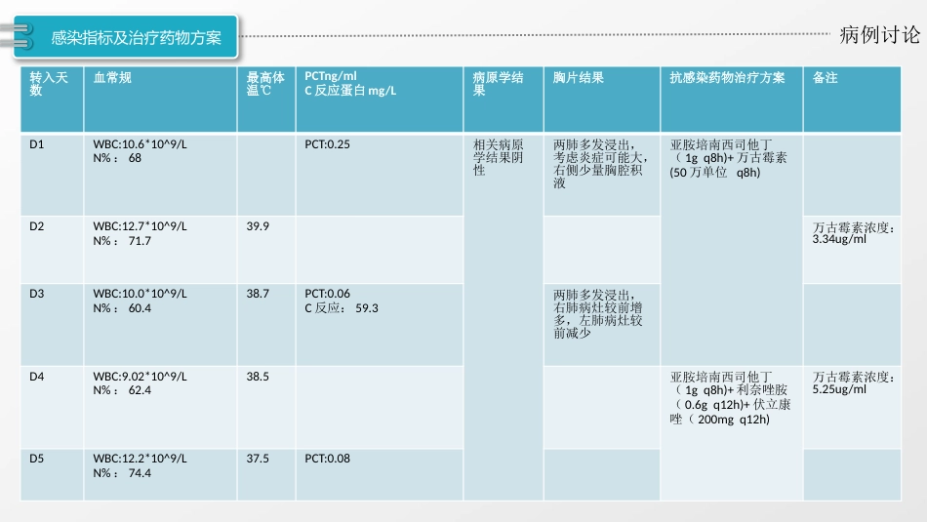The image size is (927, 522).
Task: Click the 39.9 temperature cell
Action: [266, 250]
